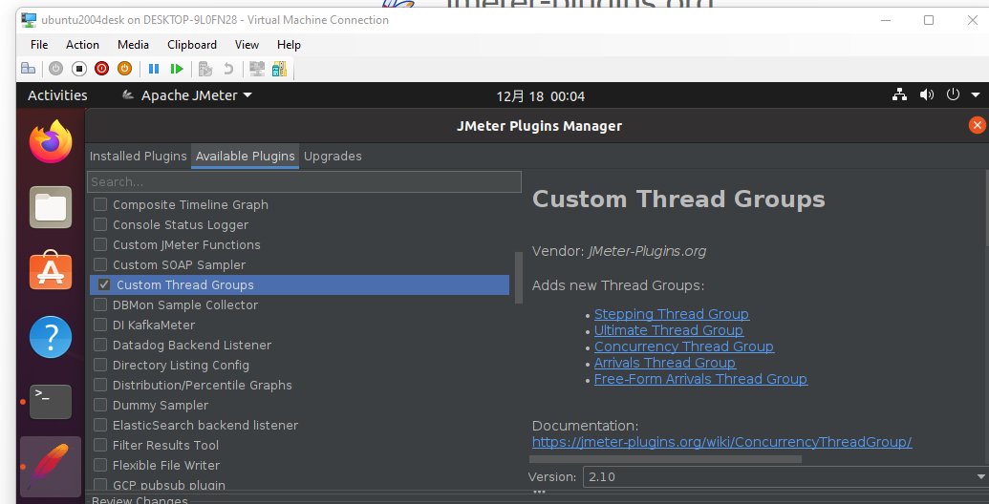Click the grey Start VM power icon
This screenshot has height=504, width=989.
[56, 69]
